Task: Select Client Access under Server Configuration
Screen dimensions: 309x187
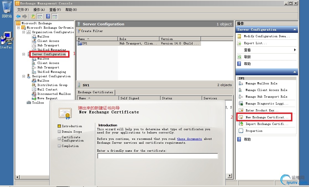Action: click(x=48, y=63)
